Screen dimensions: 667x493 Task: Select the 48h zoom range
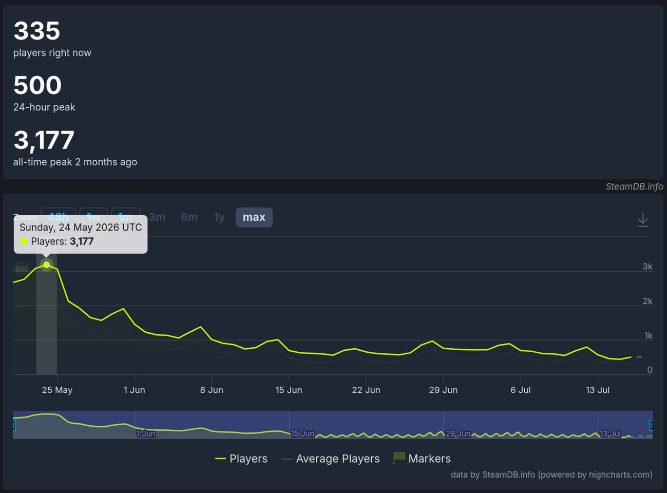pyautogui.click(x=59, y=217)
